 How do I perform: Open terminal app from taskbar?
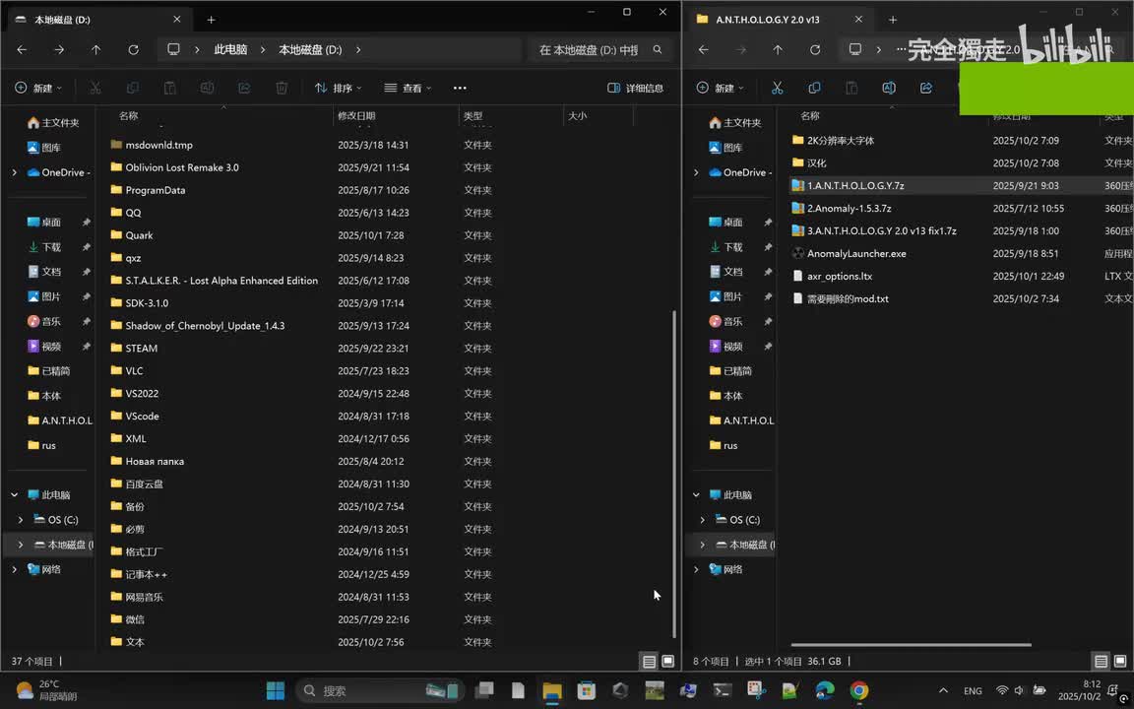pyautogui.click(x=722, y=691)
